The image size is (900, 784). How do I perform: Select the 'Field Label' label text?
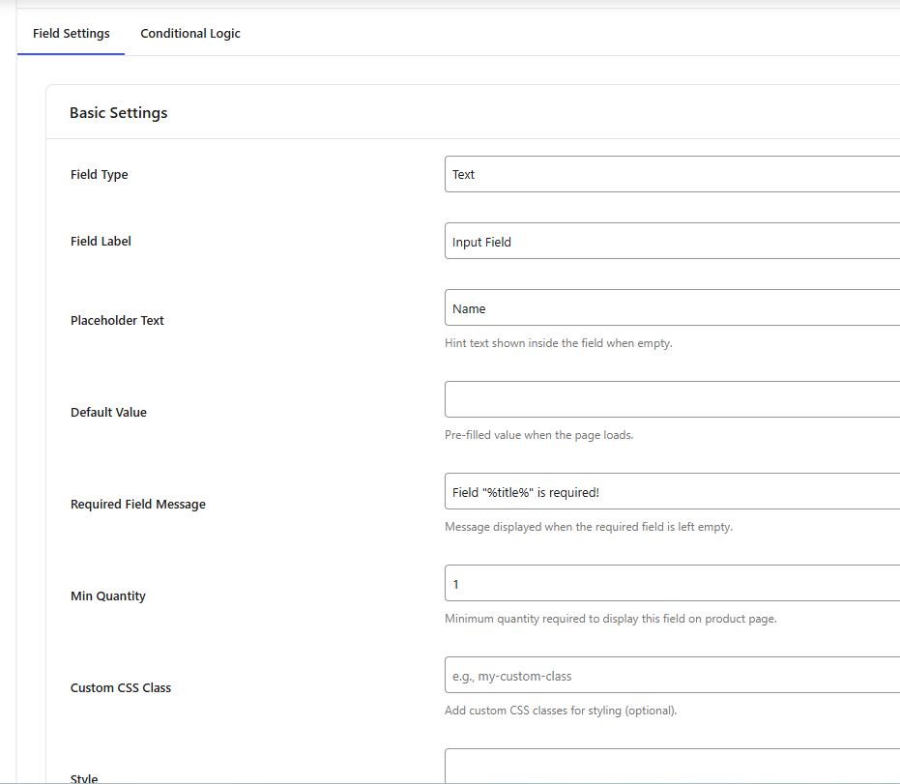pyautogui.click(x=101, y=241)
